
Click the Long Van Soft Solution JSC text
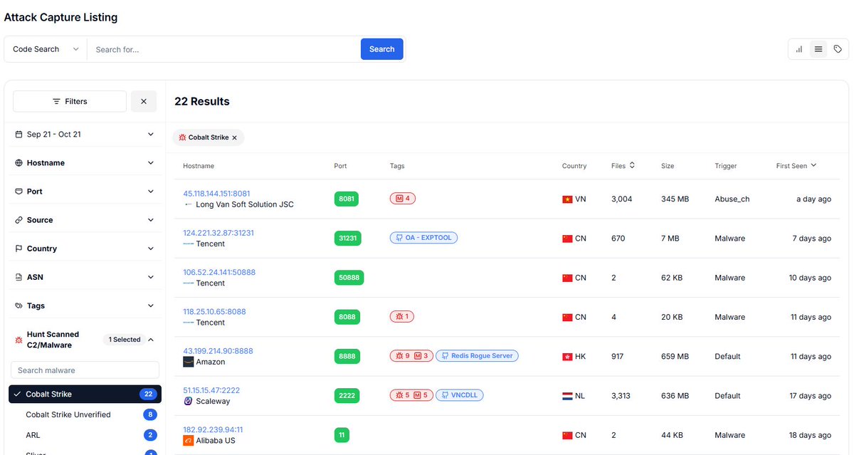tap(245, 204)
